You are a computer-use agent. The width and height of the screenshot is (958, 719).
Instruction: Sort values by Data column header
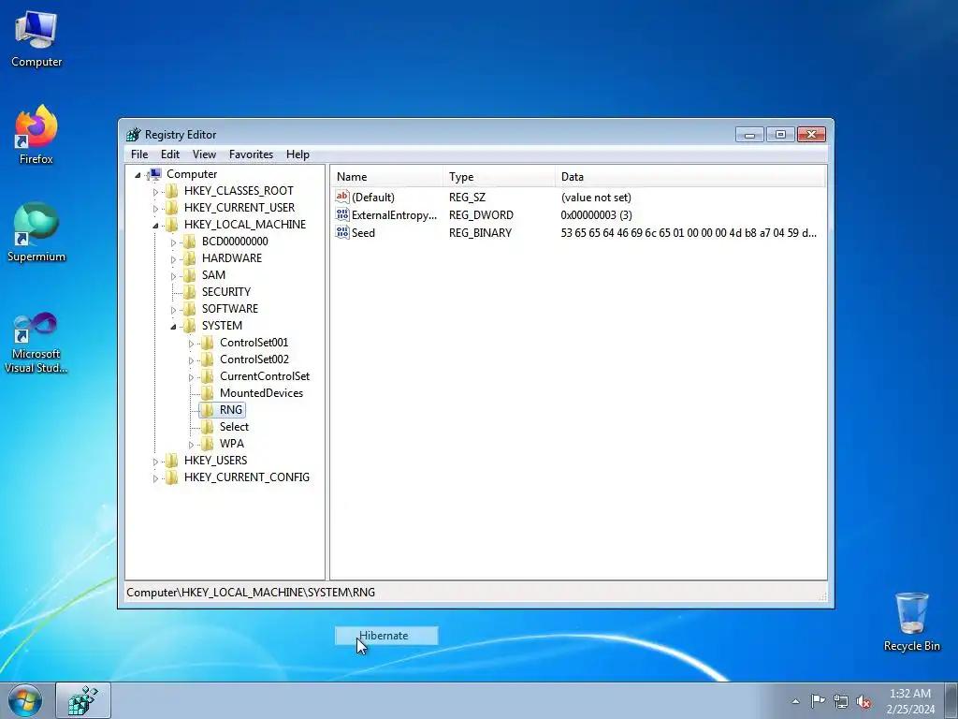point(690,177)
